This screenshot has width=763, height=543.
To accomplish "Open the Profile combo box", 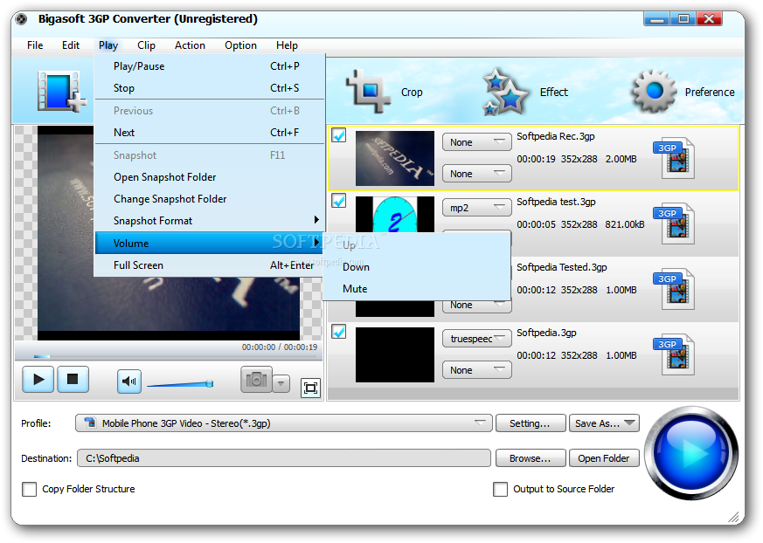I will click(x=284, y=423).
